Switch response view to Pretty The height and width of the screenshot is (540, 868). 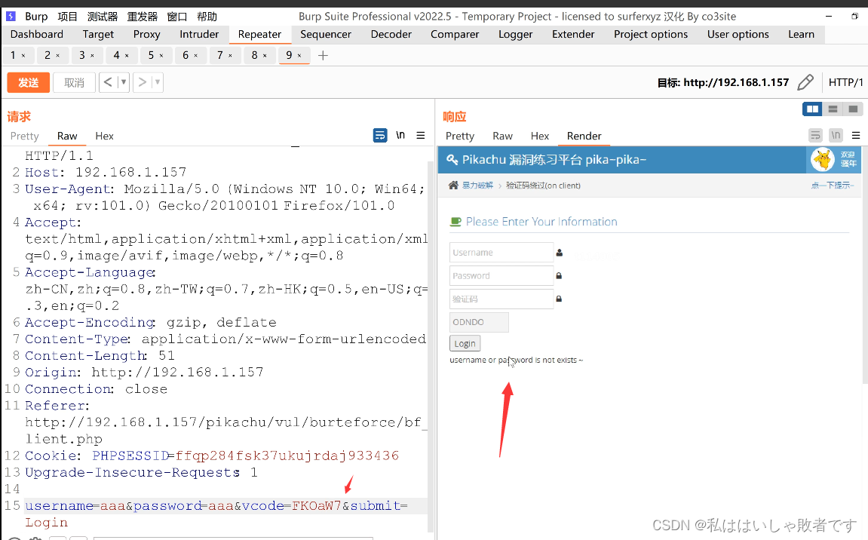[460, 137]
